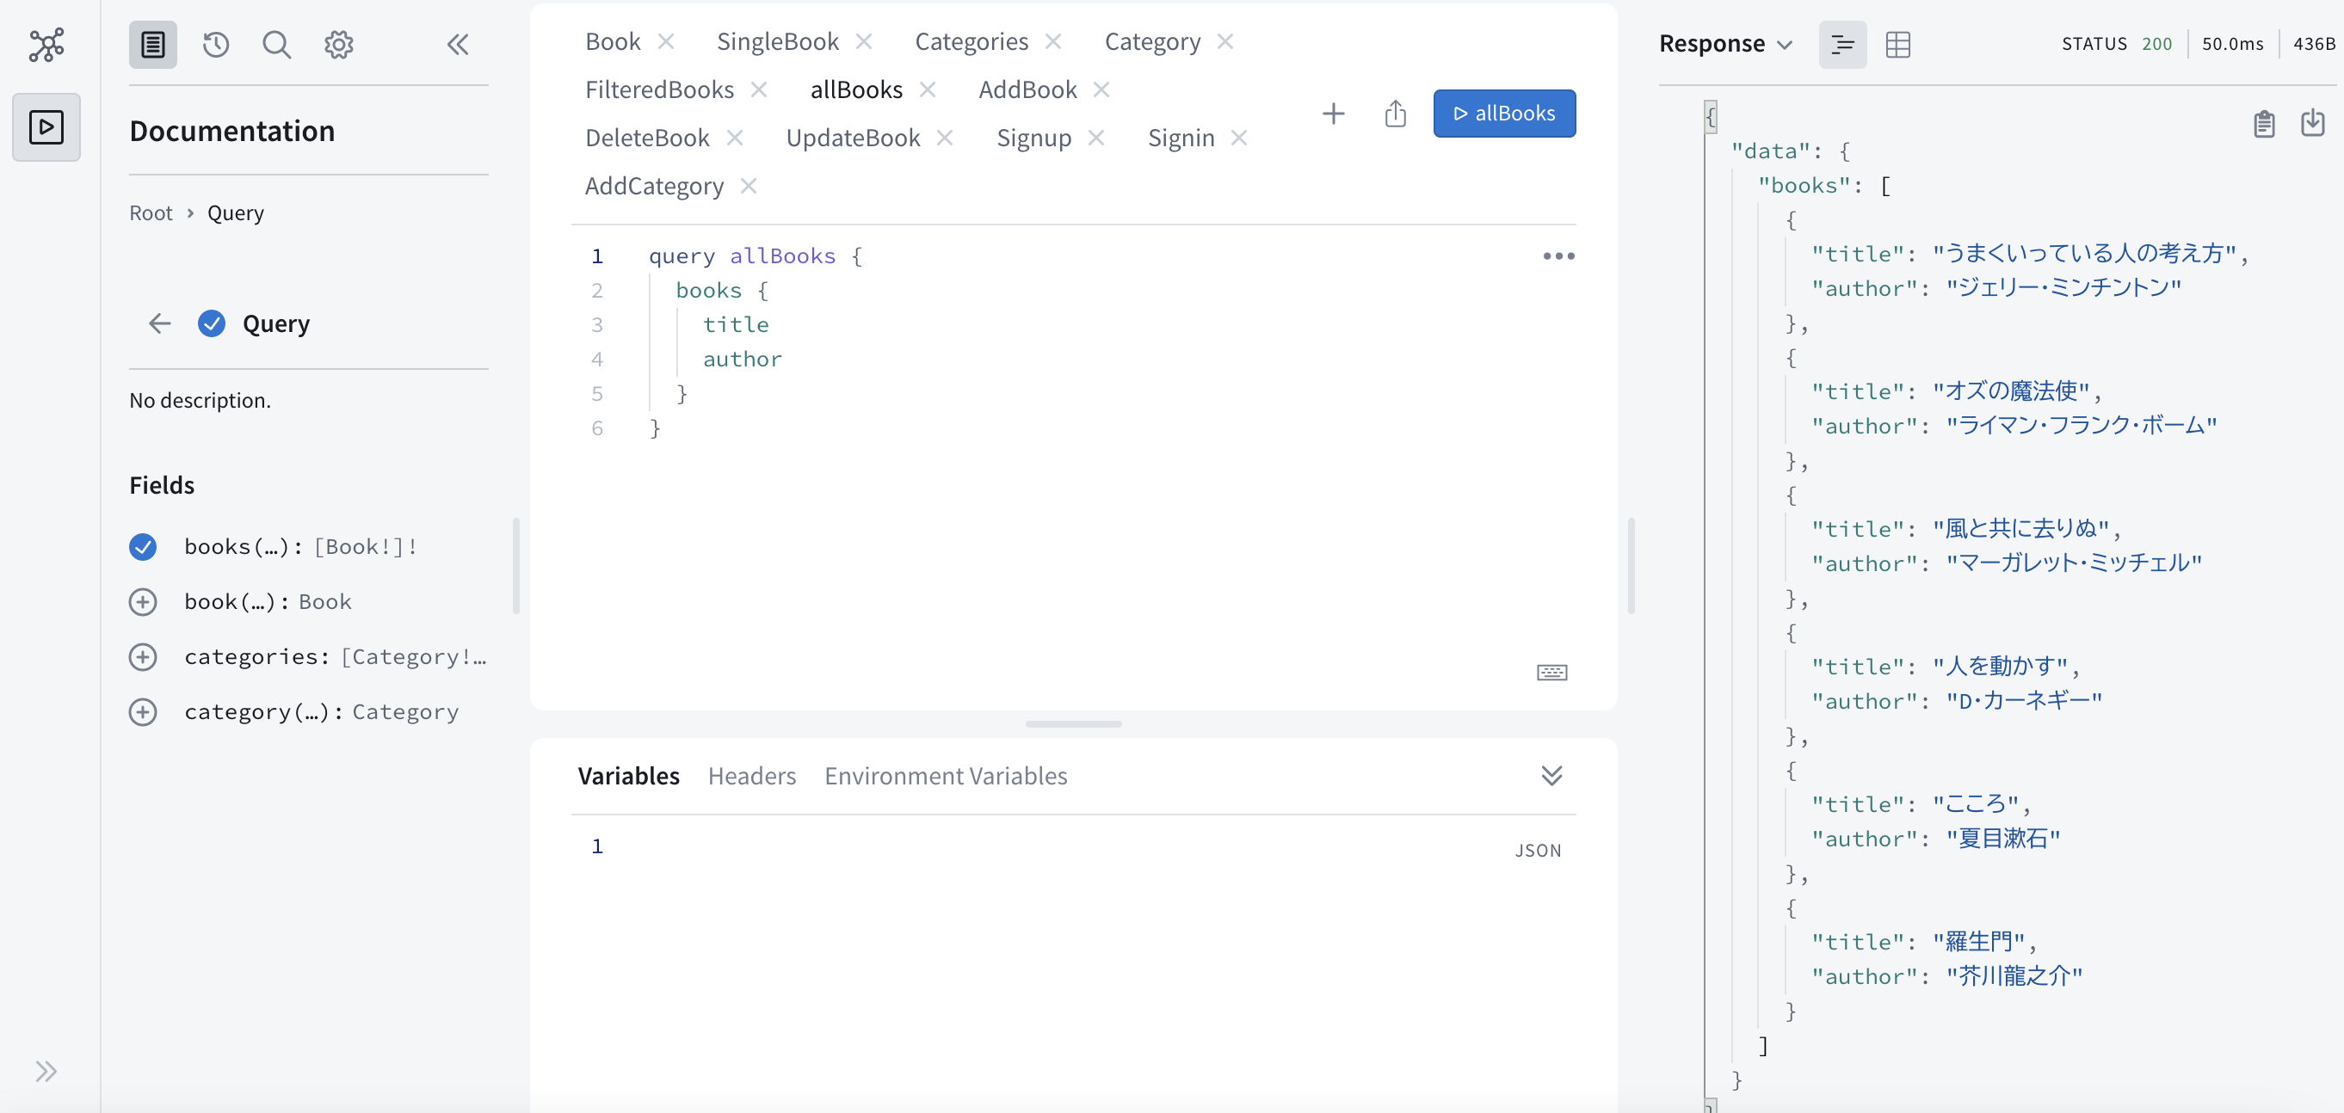This screenshot has height=1113, width=2344.
Task: Open the schema search magnifier icon
Action: 276,44
